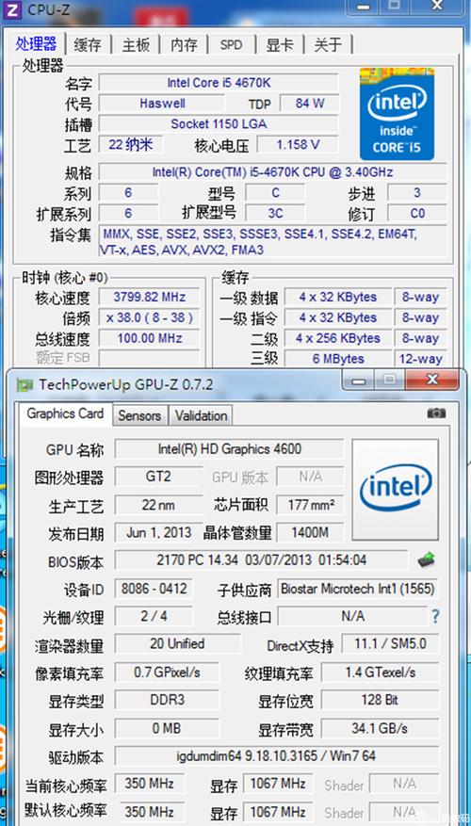Open the 关于 tab in CPU-Z
471x826 pixels.
(328, 45)
